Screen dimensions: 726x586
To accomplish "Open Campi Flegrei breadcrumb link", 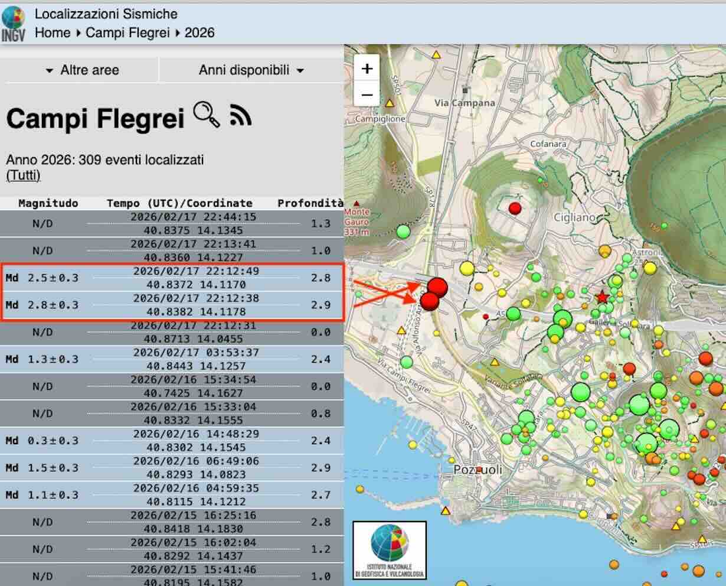I will tap(127, 32).
